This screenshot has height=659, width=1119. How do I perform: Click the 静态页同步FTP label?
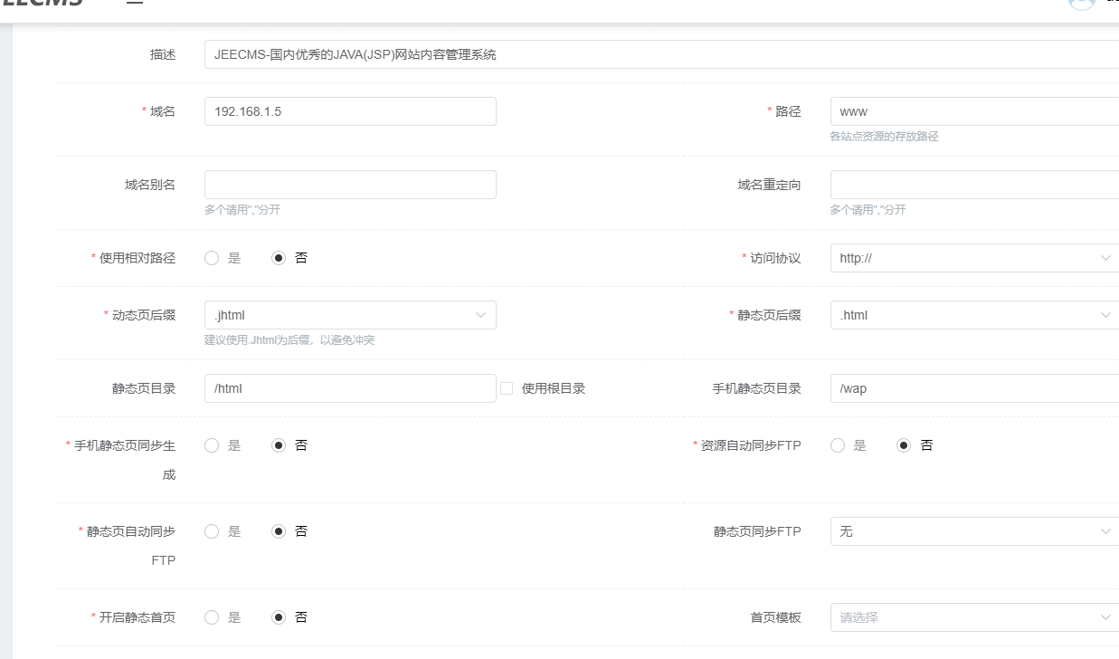(x=757, y=531)
